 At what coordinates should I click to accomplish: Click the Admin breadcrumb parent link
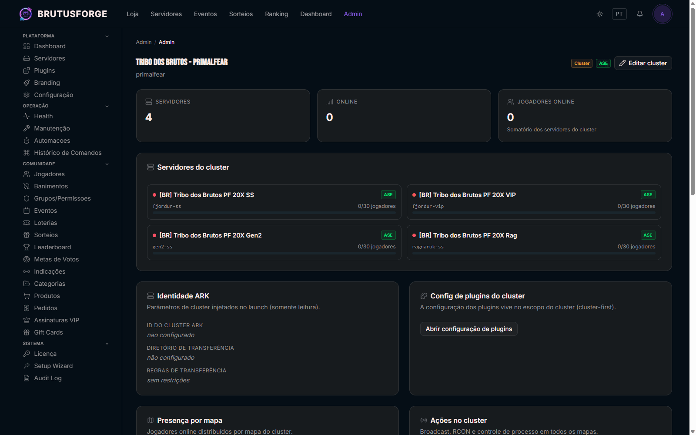coord(144,42)
